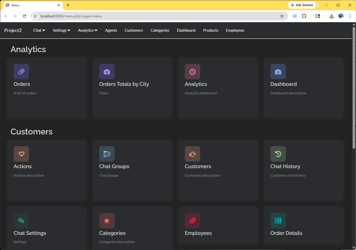Image resolution: width=356 pixels, height=250 pixels.
Task: Click the history icon on Chat History card
Action: [x=278, y=154]
